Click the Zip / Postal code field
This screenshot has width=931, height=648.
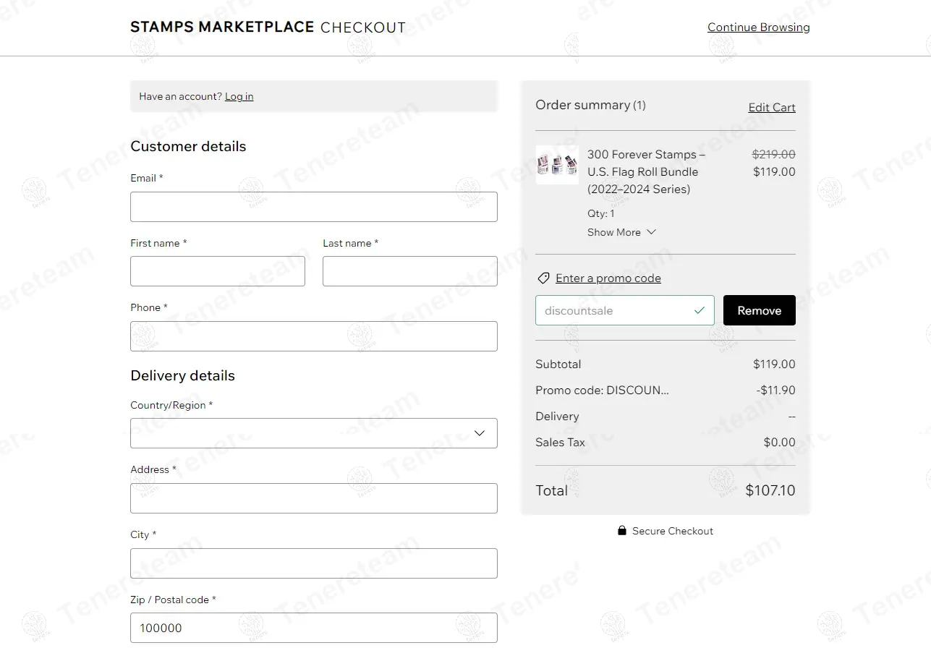tap(313, 628)
